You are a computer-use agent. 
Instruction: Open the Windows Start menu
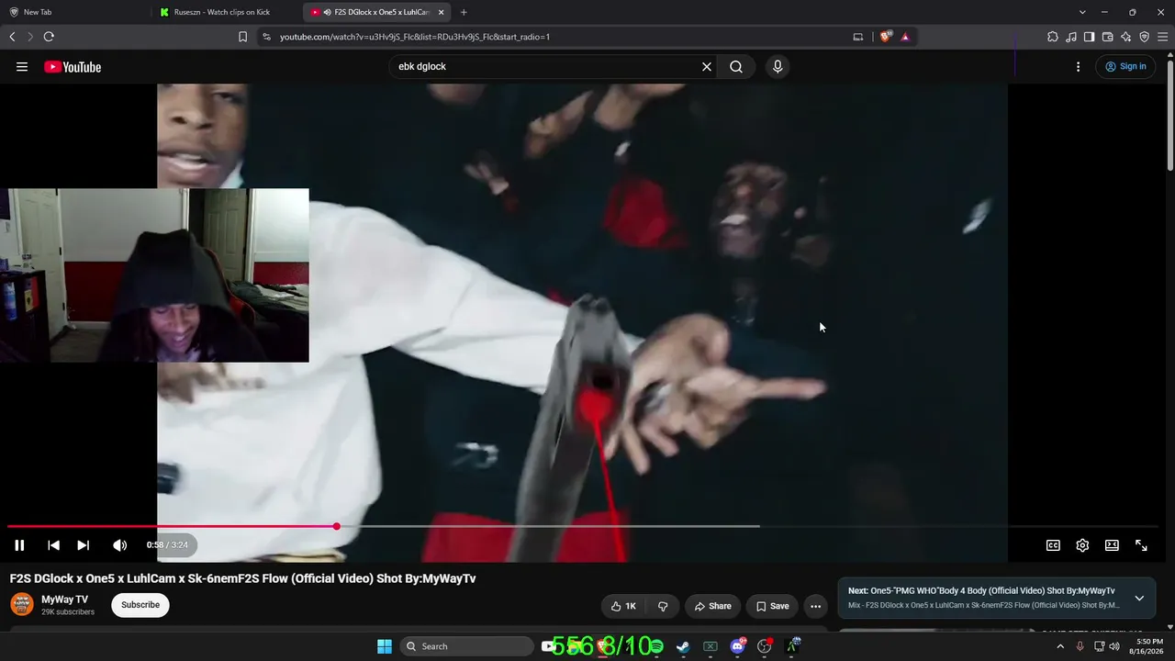pos(385,646)
